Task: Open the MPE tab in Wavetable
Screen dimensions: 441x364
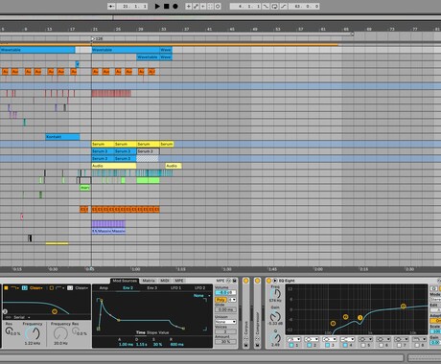Action: point(179,281)
